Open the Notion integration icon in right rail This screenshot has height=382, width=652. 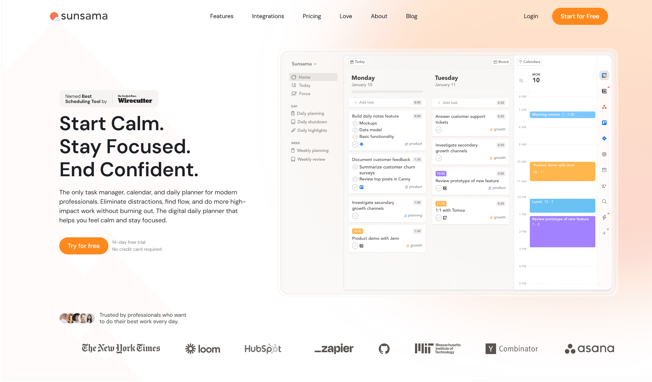[604, 91]
